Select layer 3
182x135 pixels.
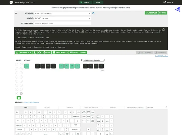click(21, 81)
